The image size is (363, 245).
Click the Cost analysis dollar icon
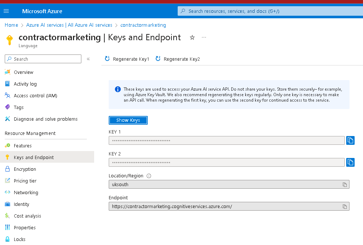point(7,216)
